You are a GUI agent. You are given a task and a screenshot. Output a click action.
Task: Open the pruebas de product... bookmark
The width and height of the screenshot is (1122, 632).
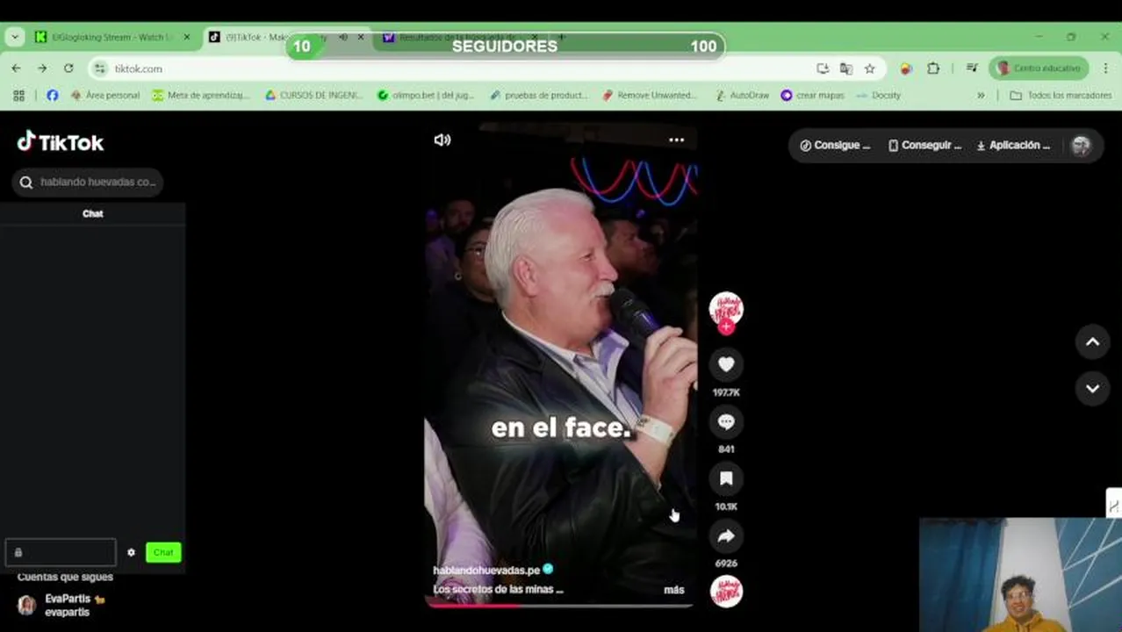tap(538, 95)
